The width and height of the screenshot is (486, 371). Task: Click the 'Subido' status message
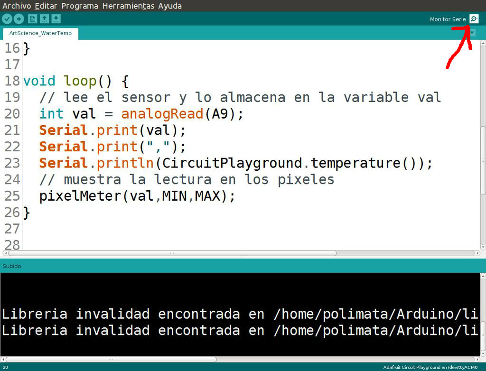(12, 266)
